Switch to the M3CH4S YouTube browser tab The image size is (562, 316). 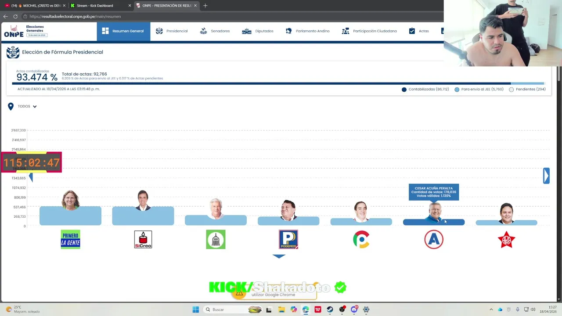34,6
